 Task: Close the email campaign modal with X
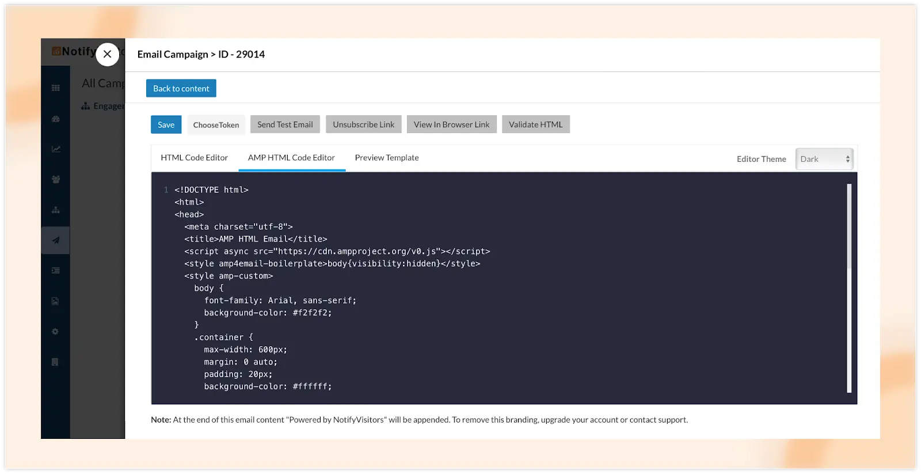(107, 54)
